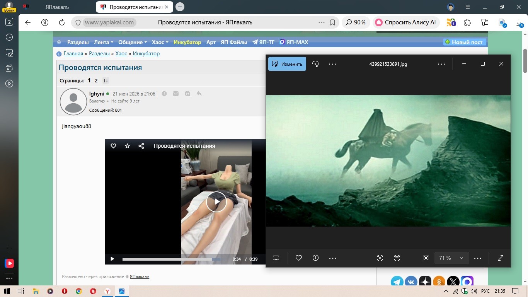
Task: Open browsing history in sidebar
Action: point(9,37)
